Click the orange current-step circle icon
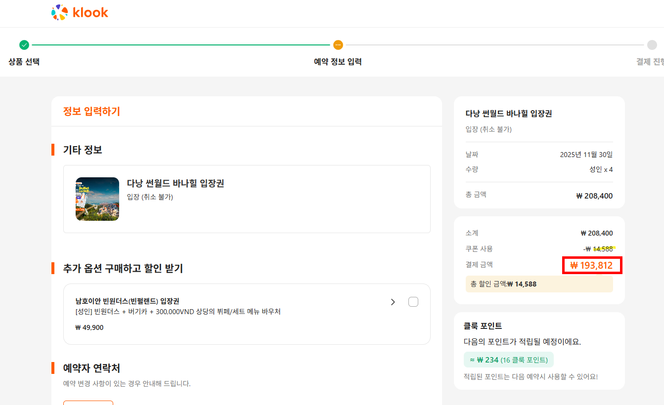This screenshot has height=405, width=664. click(x=338, y=45)
